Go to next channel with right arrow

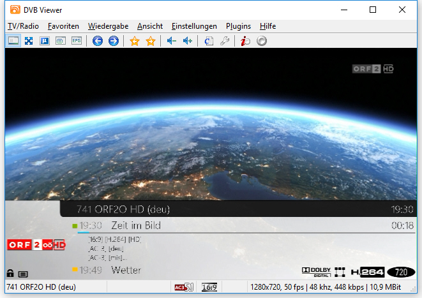pos(114,41)
